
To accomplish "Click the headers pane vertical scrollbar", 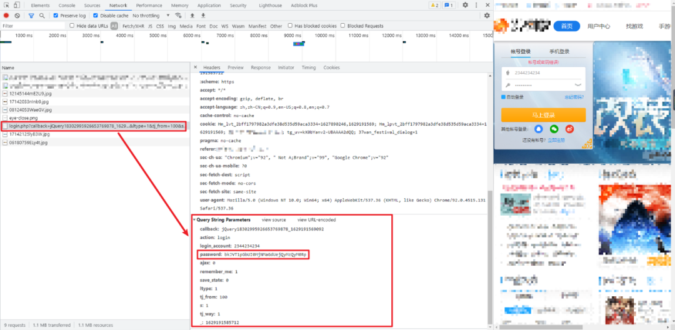I will (489, 258).
